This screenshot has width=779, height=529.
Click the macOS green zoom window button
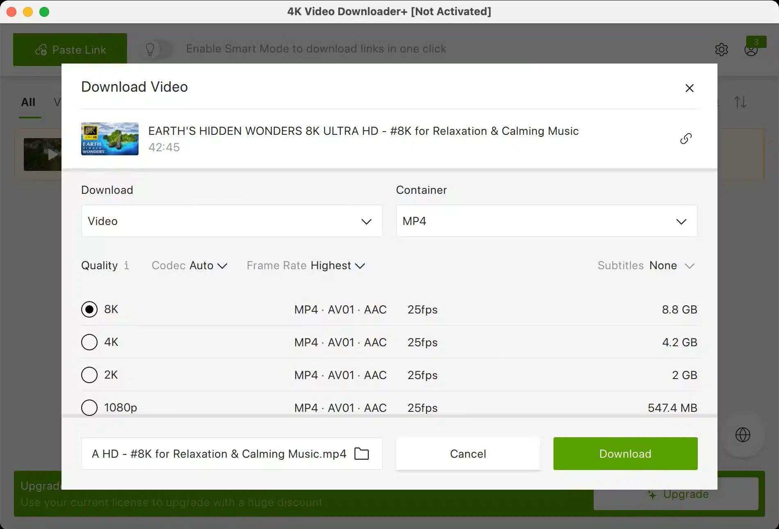coord(44,12)
